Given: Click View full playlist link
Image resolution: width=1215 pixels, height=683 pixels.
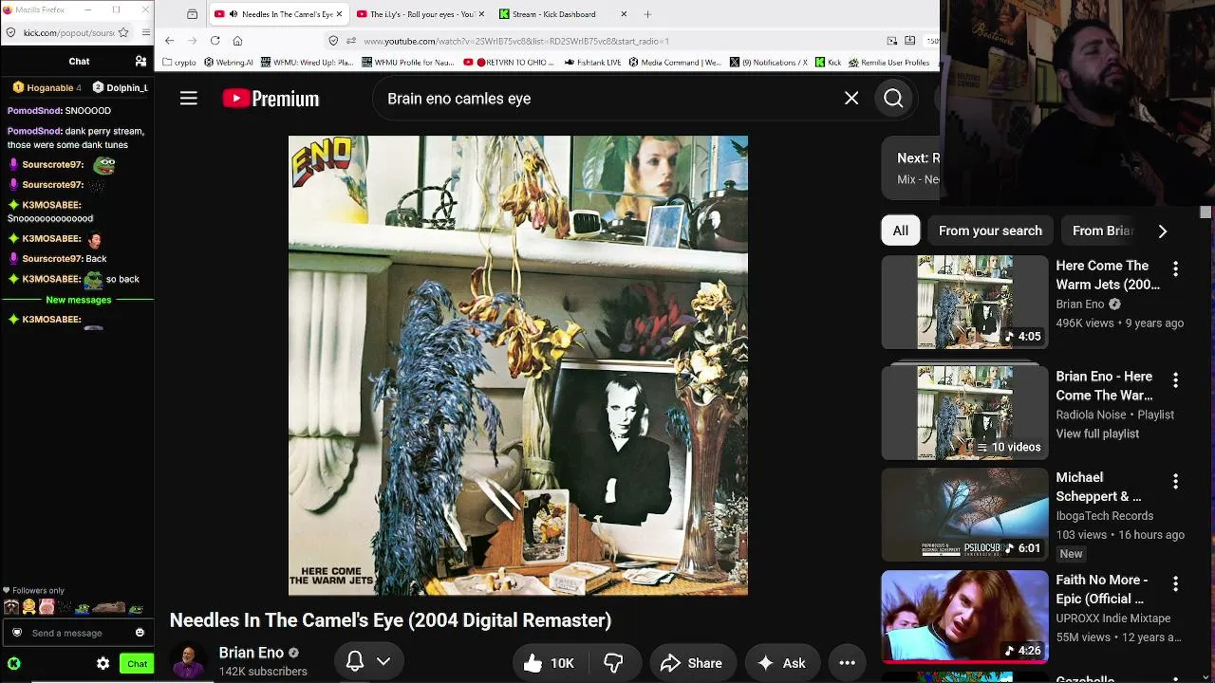Looking at the screenshot, I should (1097, 434).
